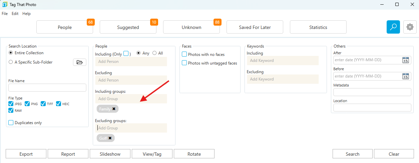This screenshot has width=419, height=163.
Task: Check Photos with untagged faces
Action: coord(184,63)
